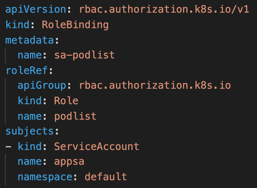
Task: Place cursor on the podlist value
Action: point(75,116)
